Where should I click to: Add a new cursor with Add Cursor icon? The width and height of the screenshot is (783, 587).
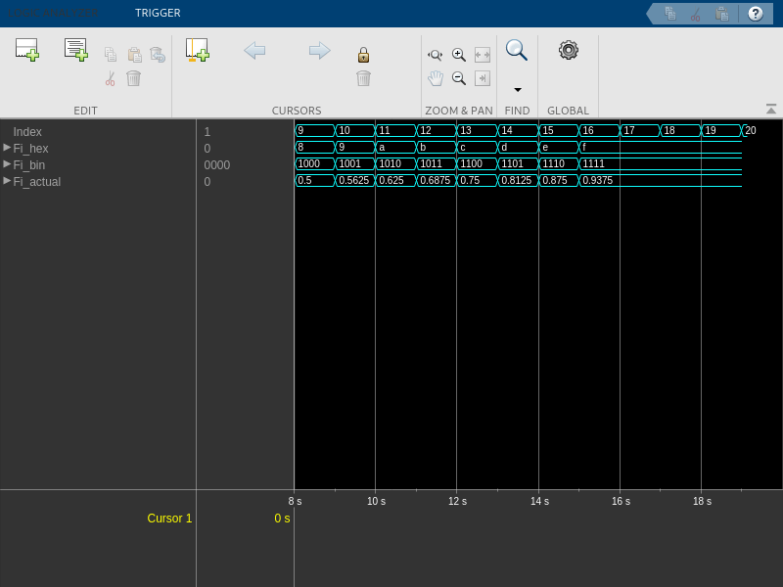click(x=198, y=50)
